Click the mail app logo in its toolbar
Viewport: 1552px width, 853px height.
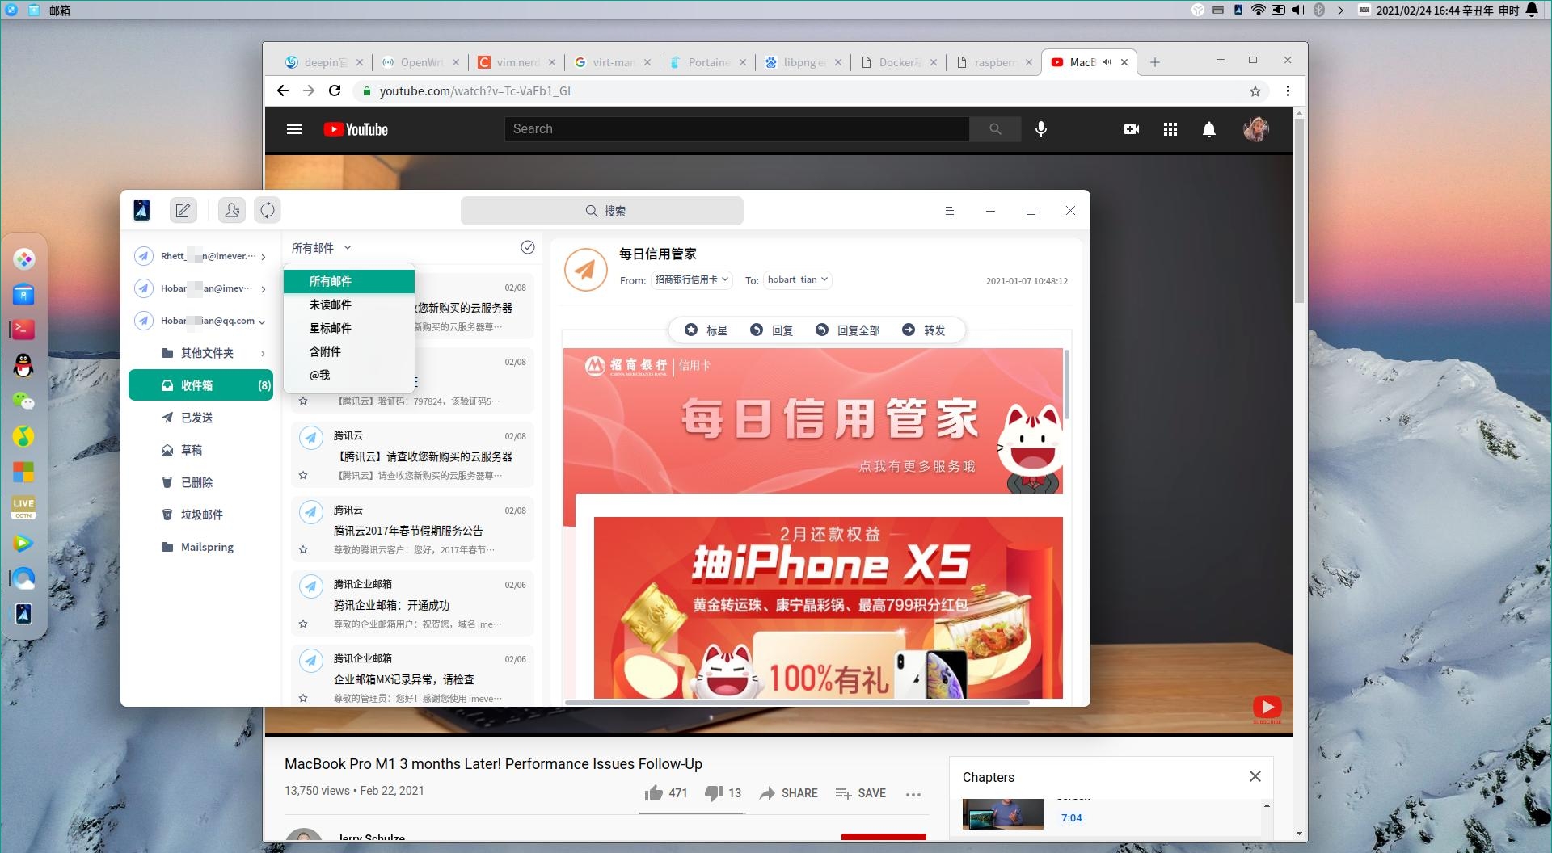click(141, 211)
